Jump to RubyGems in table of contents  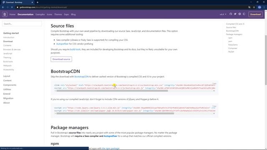pyautogui.click(x=233, y=45)
